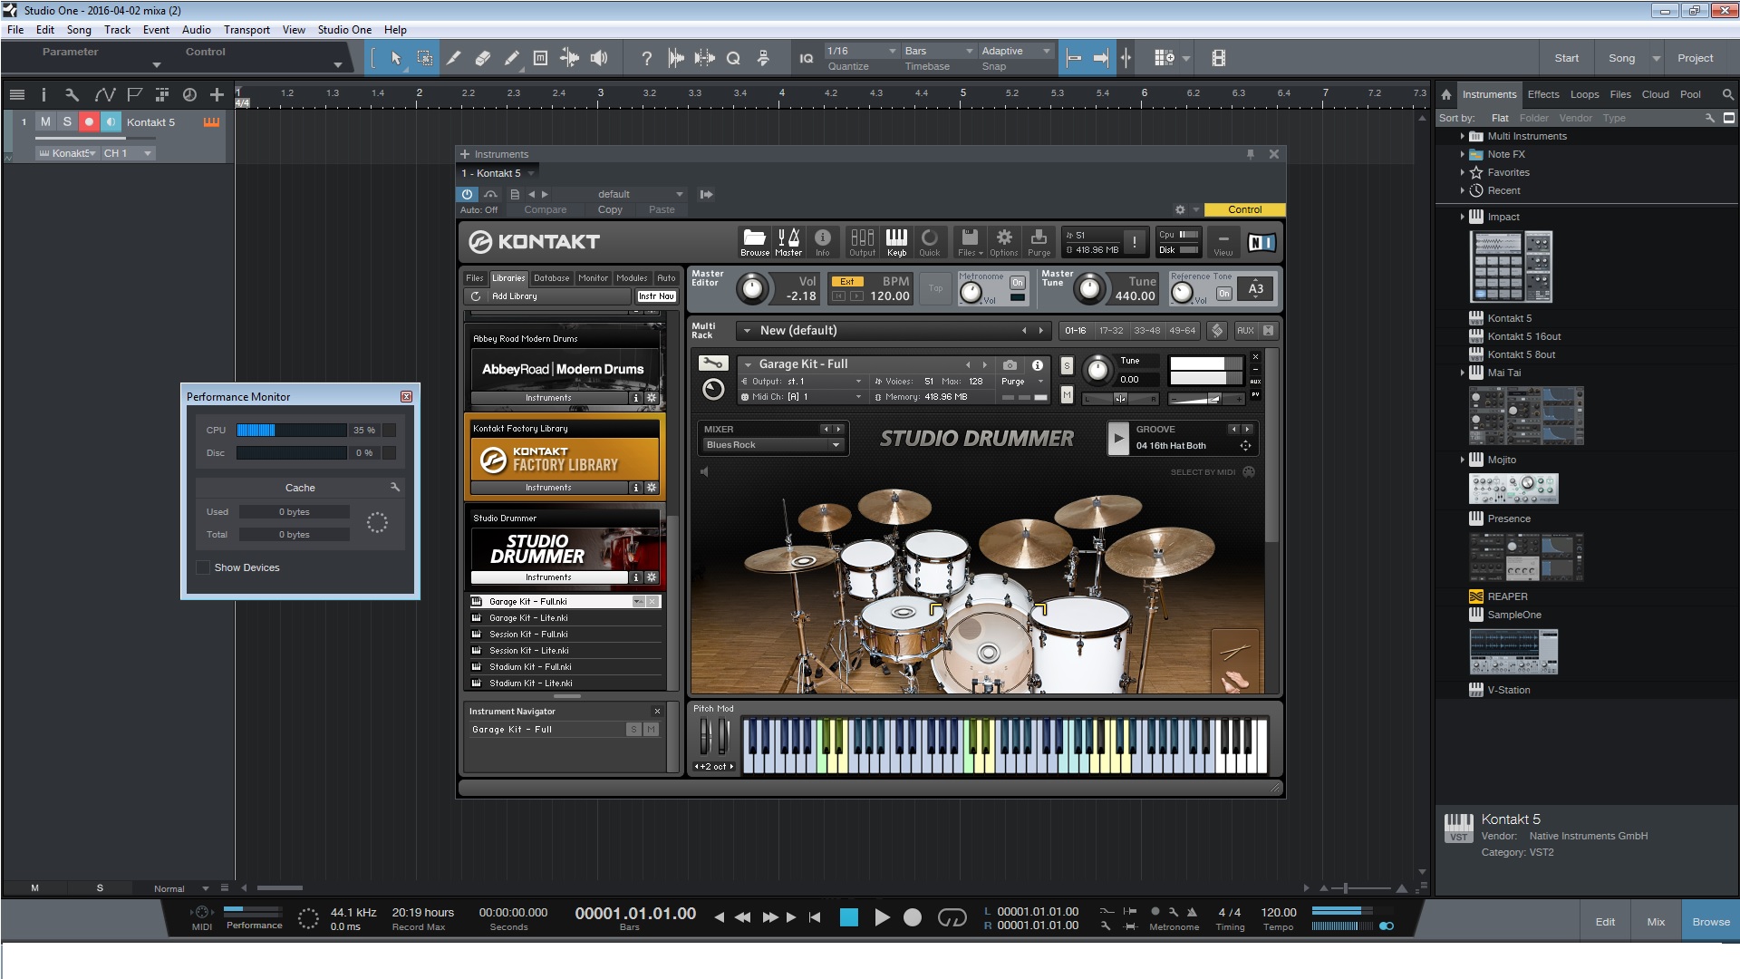The image size is (1740, 979).
Task: Click the Add Library button
Action: pos(514,296)
